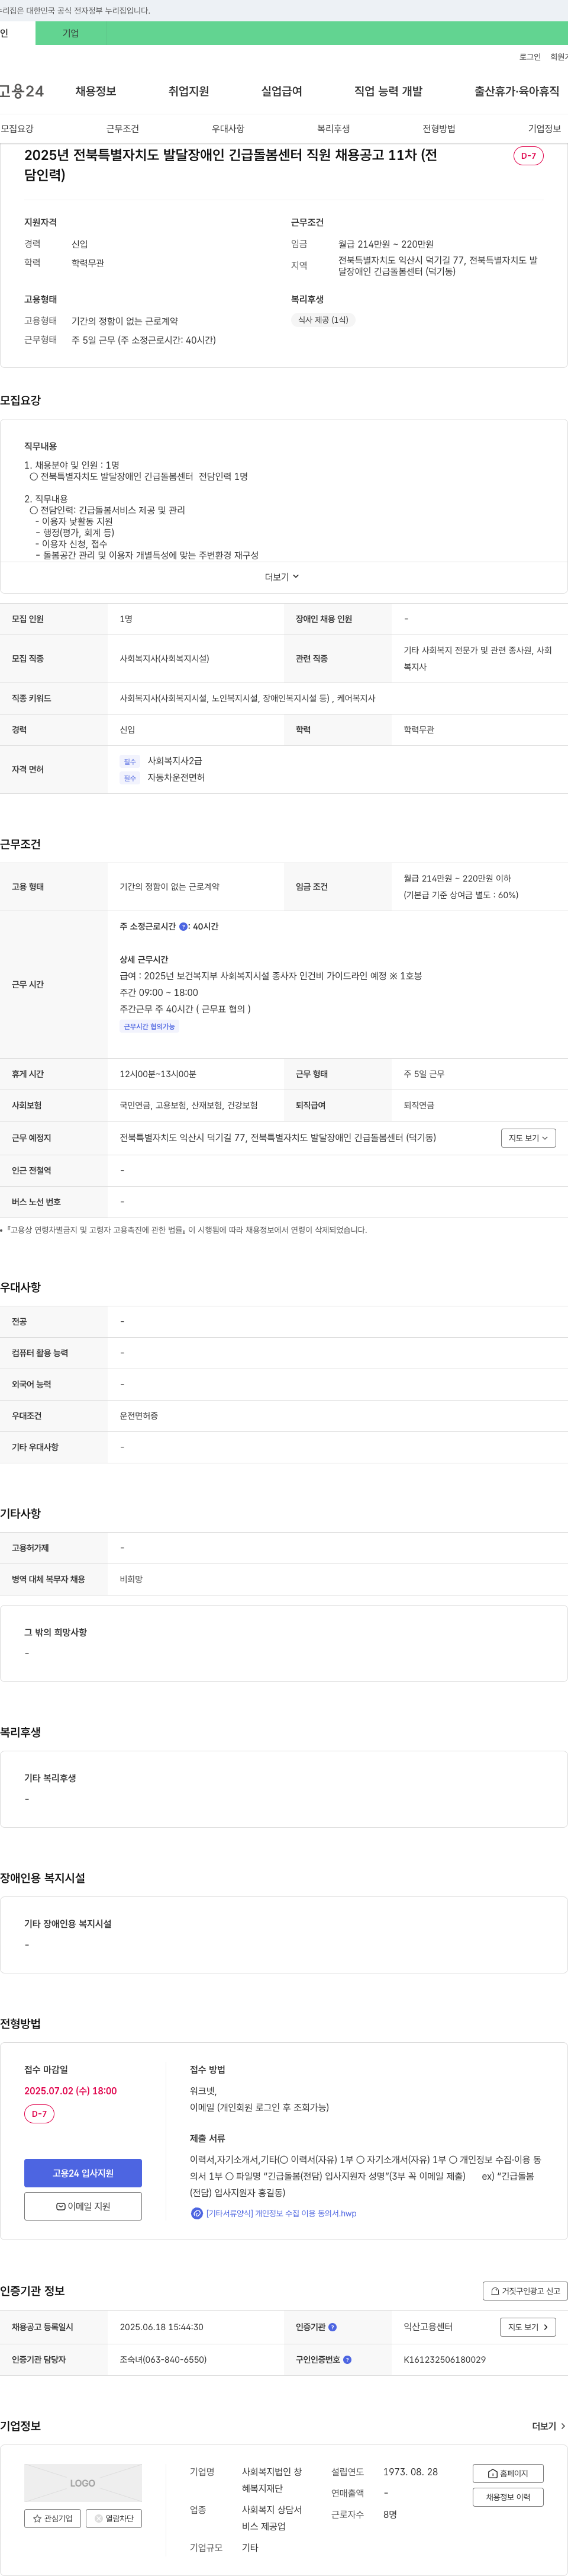Select the 구인인증번호 K161232506180029
Screen dimensions: 568x2576
point(444,2359)
